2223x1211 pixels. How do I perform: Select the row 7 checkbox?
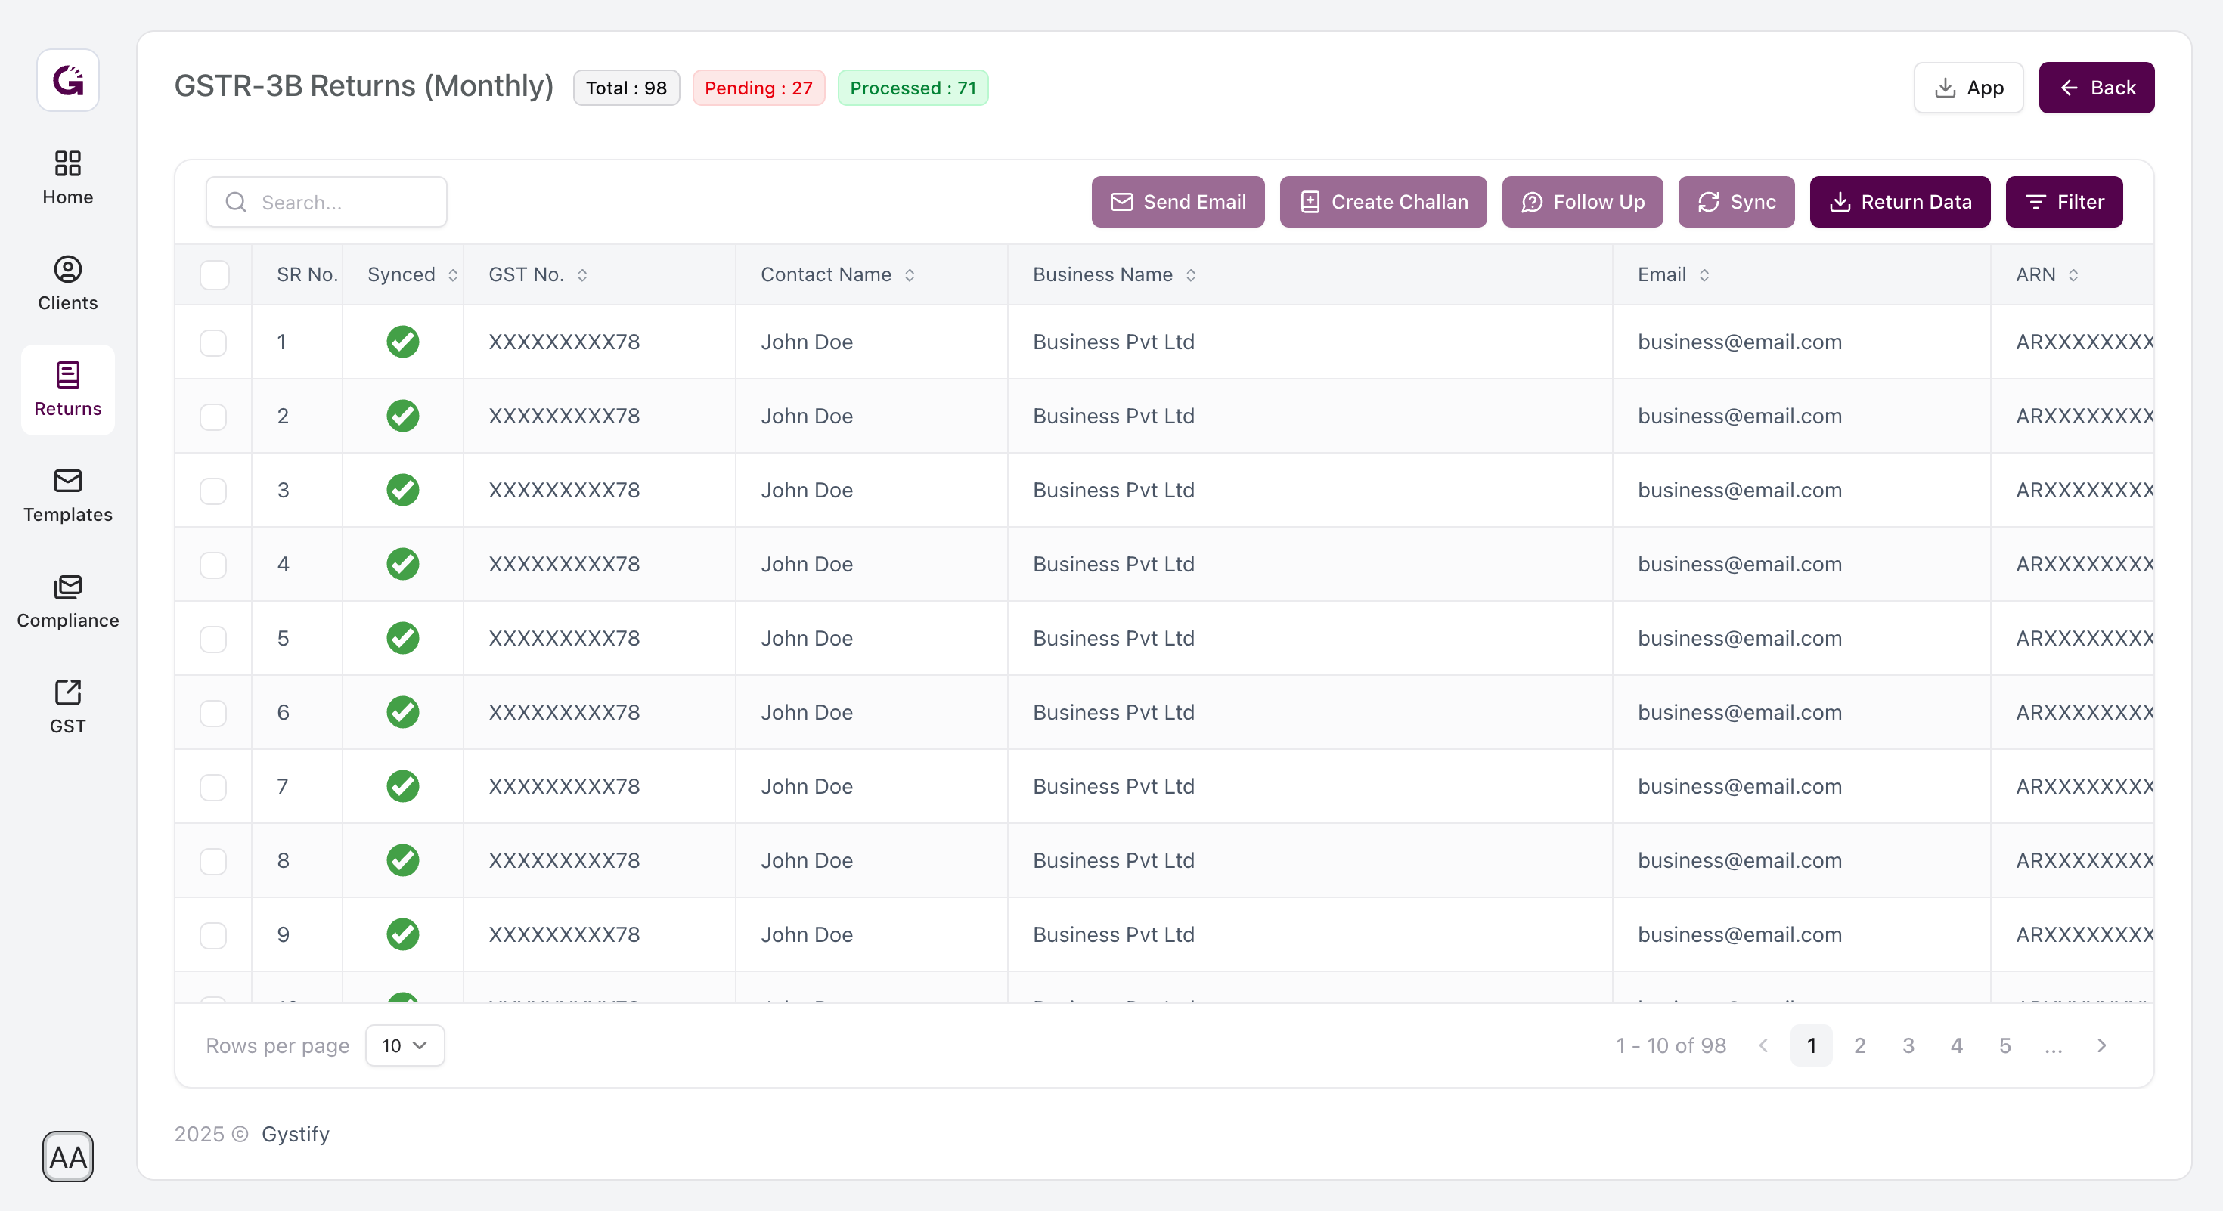pos(213,788)
